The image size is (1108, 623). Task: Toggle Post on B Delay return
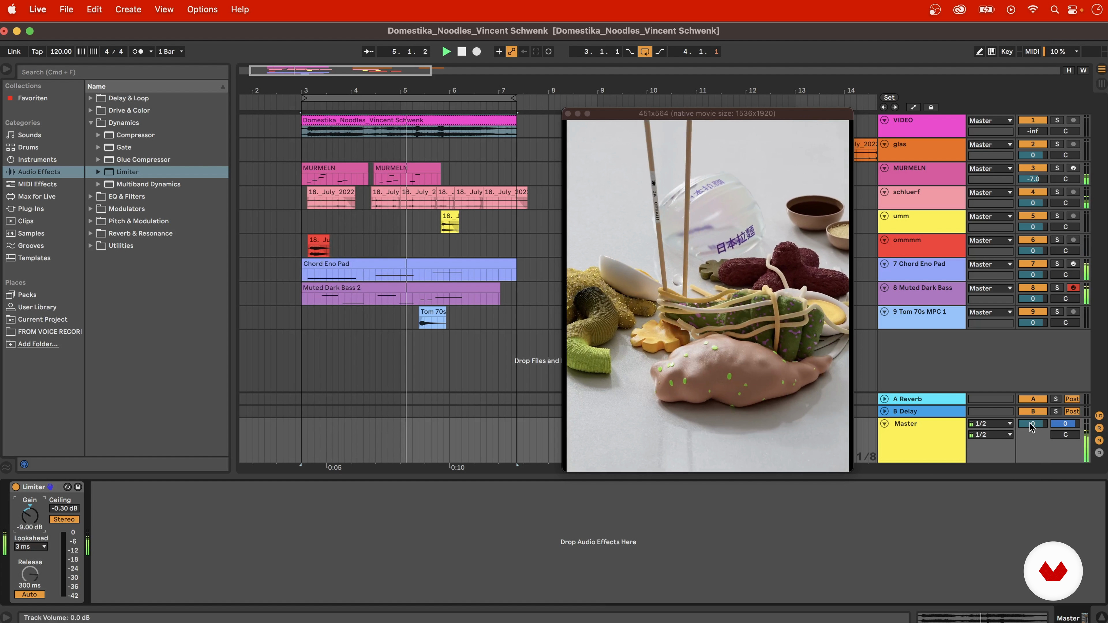click(x=1072, y=412)
